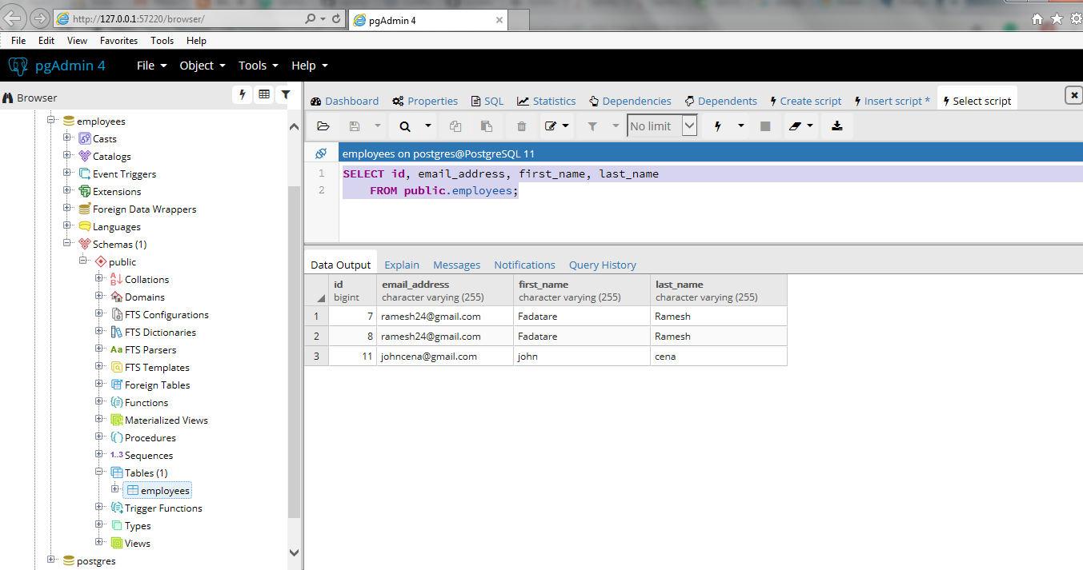1083x570 pixels.
Task: Open the Explain results tab
Action: [x=402, y=265]
